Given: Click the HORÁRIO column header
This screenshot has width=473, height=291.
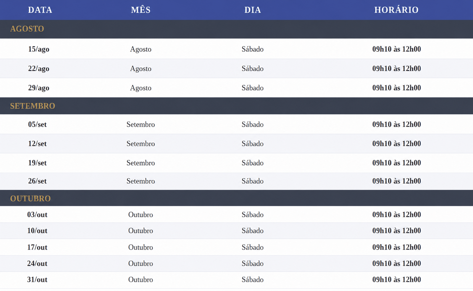Looking at the screenshot, I should pos(396,10).
